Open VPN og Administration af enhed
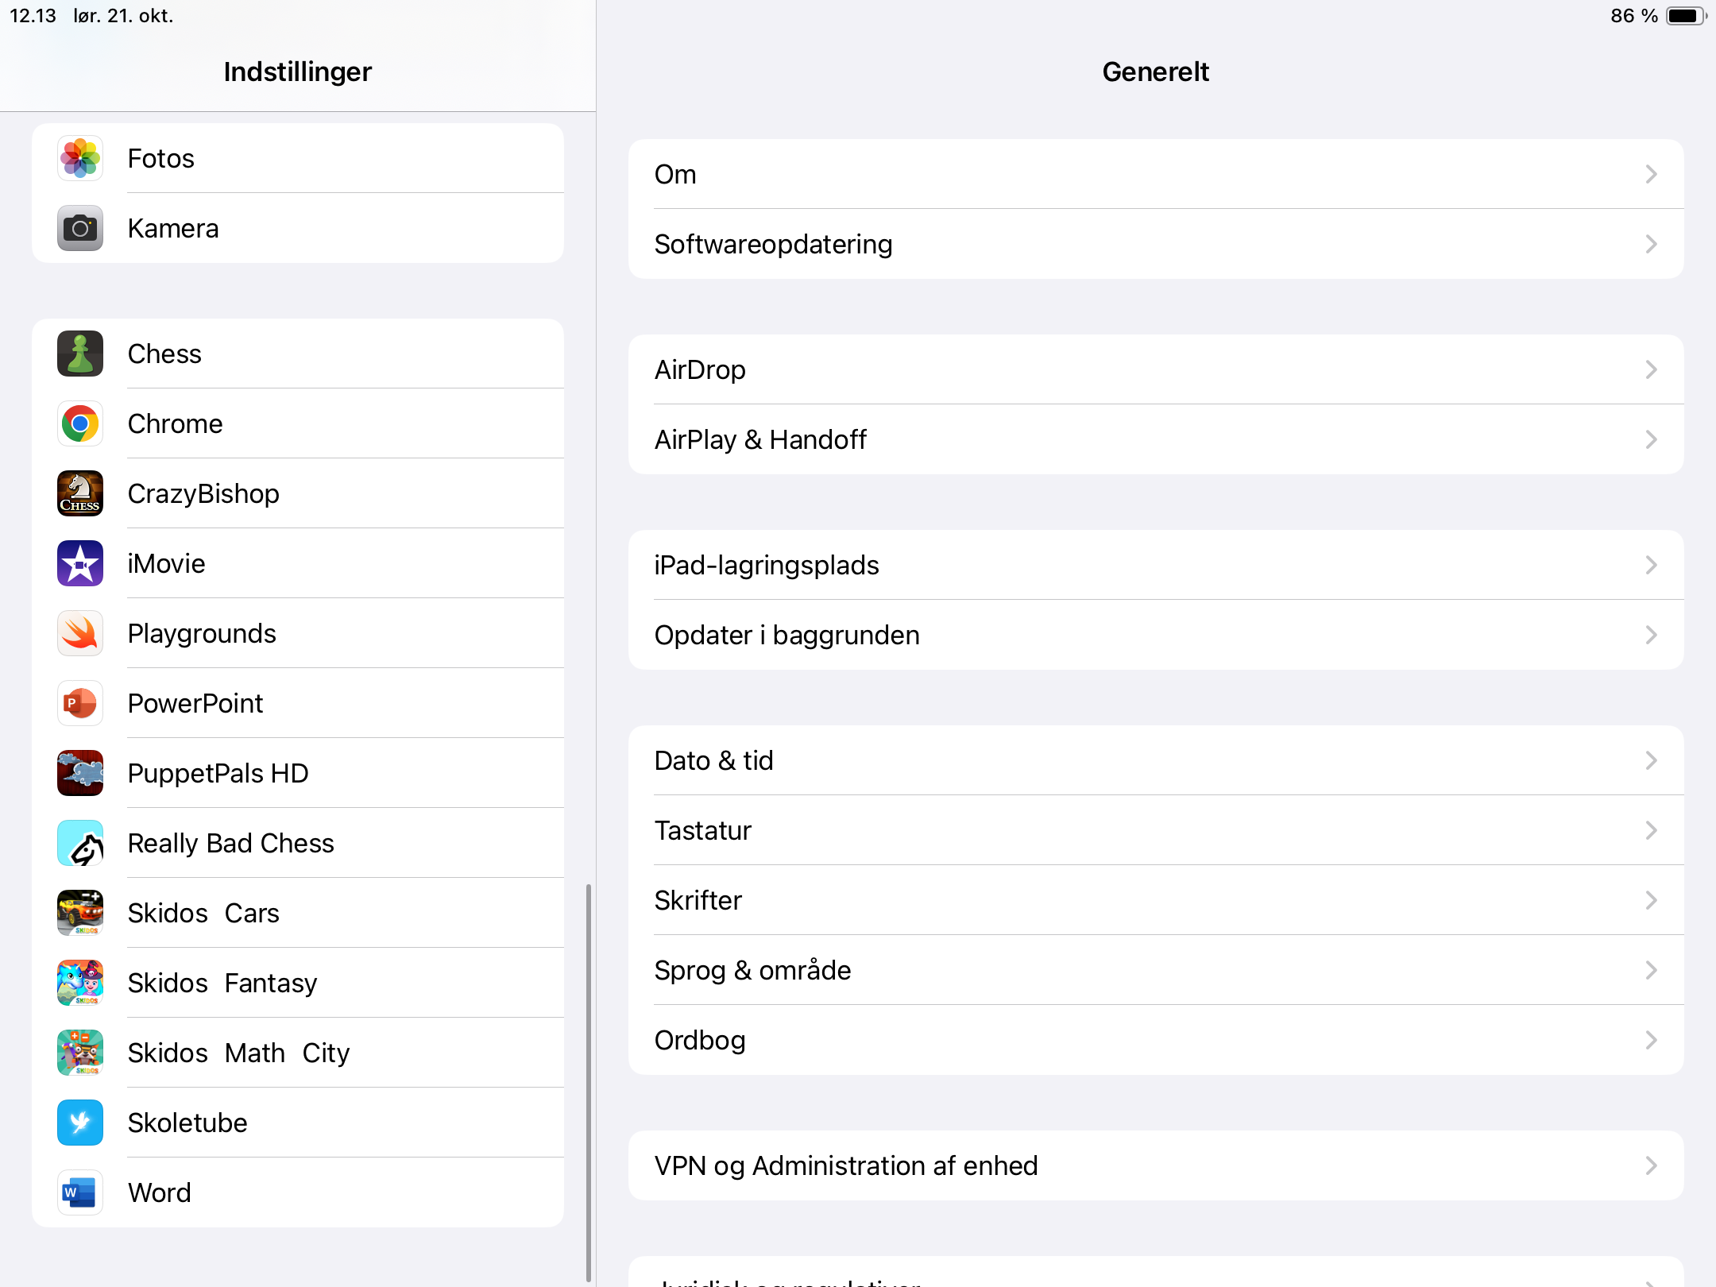 coord(1156,1165)
